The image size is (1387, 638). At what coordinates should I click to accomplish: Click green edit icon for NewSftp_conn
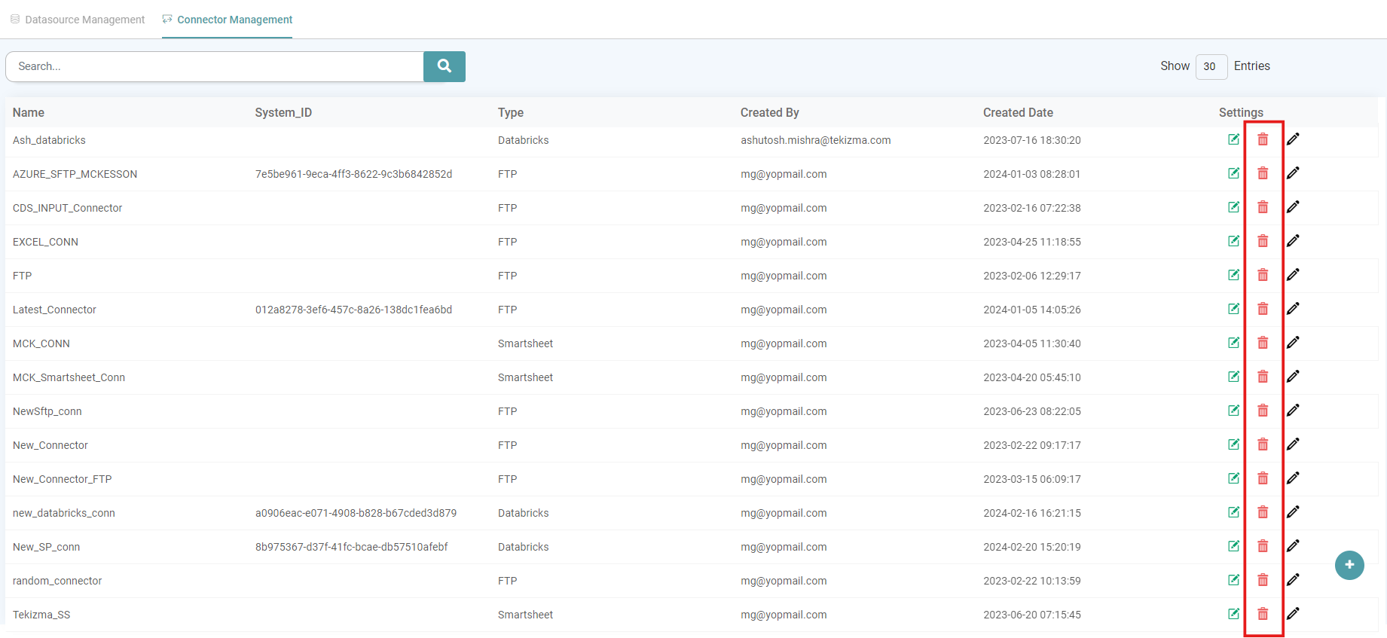(1233, 411)
